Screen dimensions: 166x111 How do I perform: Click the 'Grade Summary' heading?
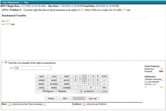pos(152,66)
